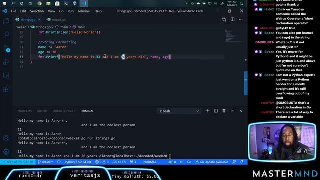Click the SSH remote indicator in the status bar
Viewport: 320px width, 180px height.
[x=18, y=162]
